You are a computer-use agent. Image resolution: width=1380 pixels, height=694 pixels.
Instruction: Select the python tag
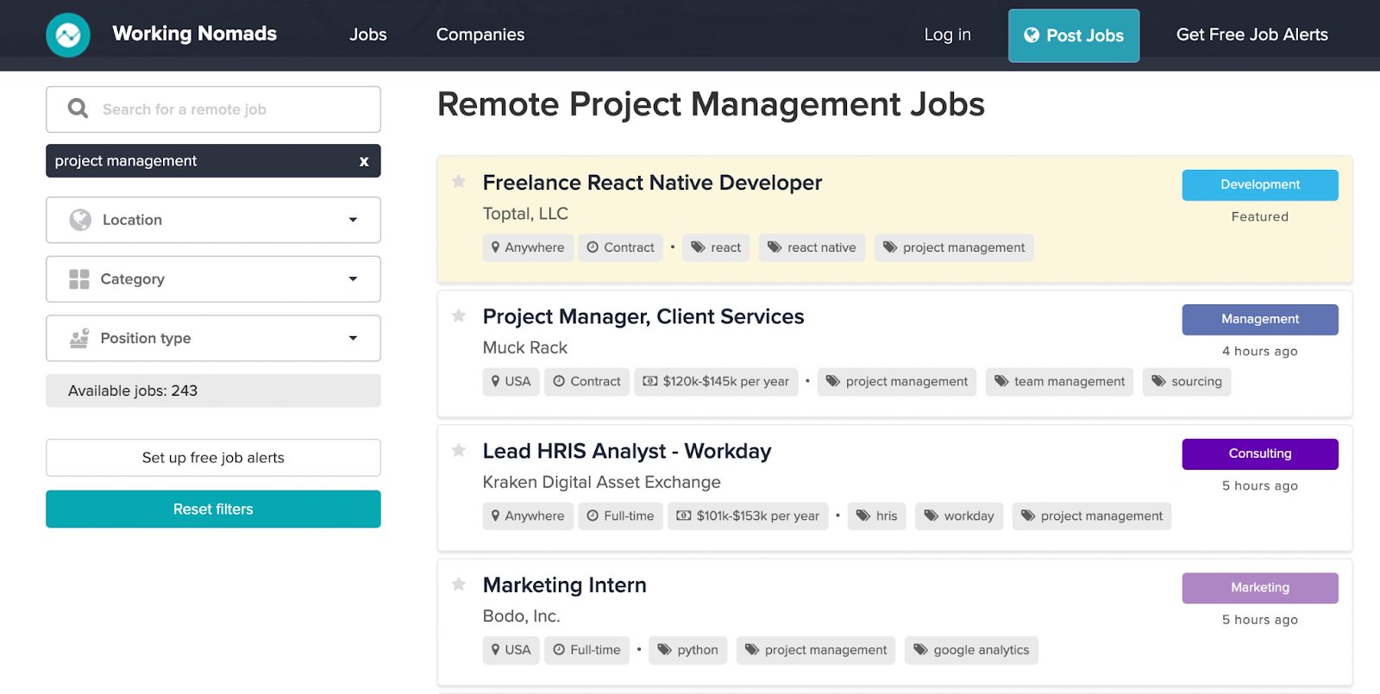tap(688, 650)
